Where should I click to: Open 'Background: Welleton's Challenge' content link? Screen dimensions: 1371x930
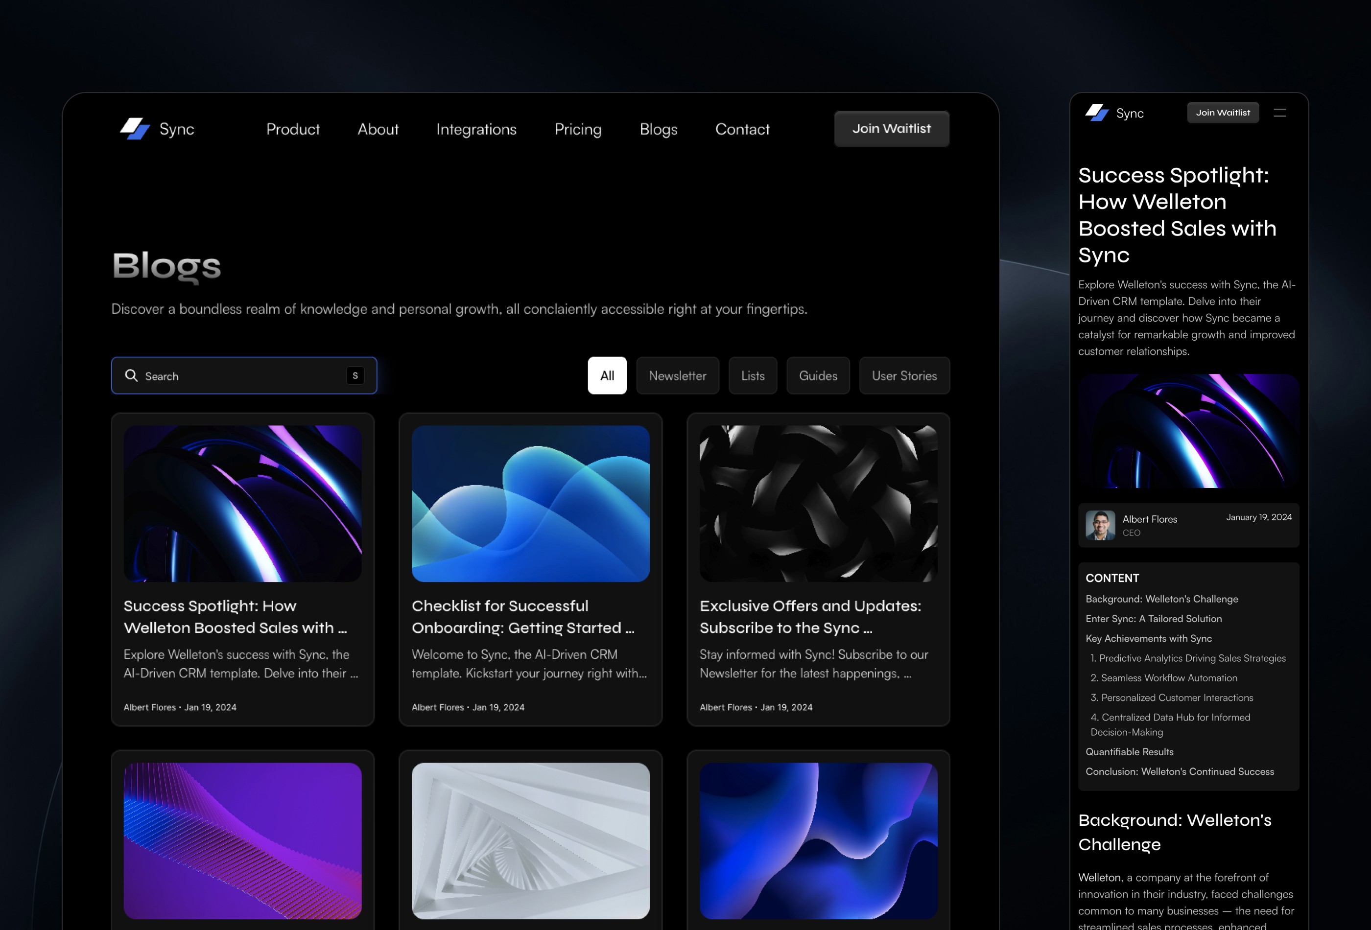pos(1161,599)
